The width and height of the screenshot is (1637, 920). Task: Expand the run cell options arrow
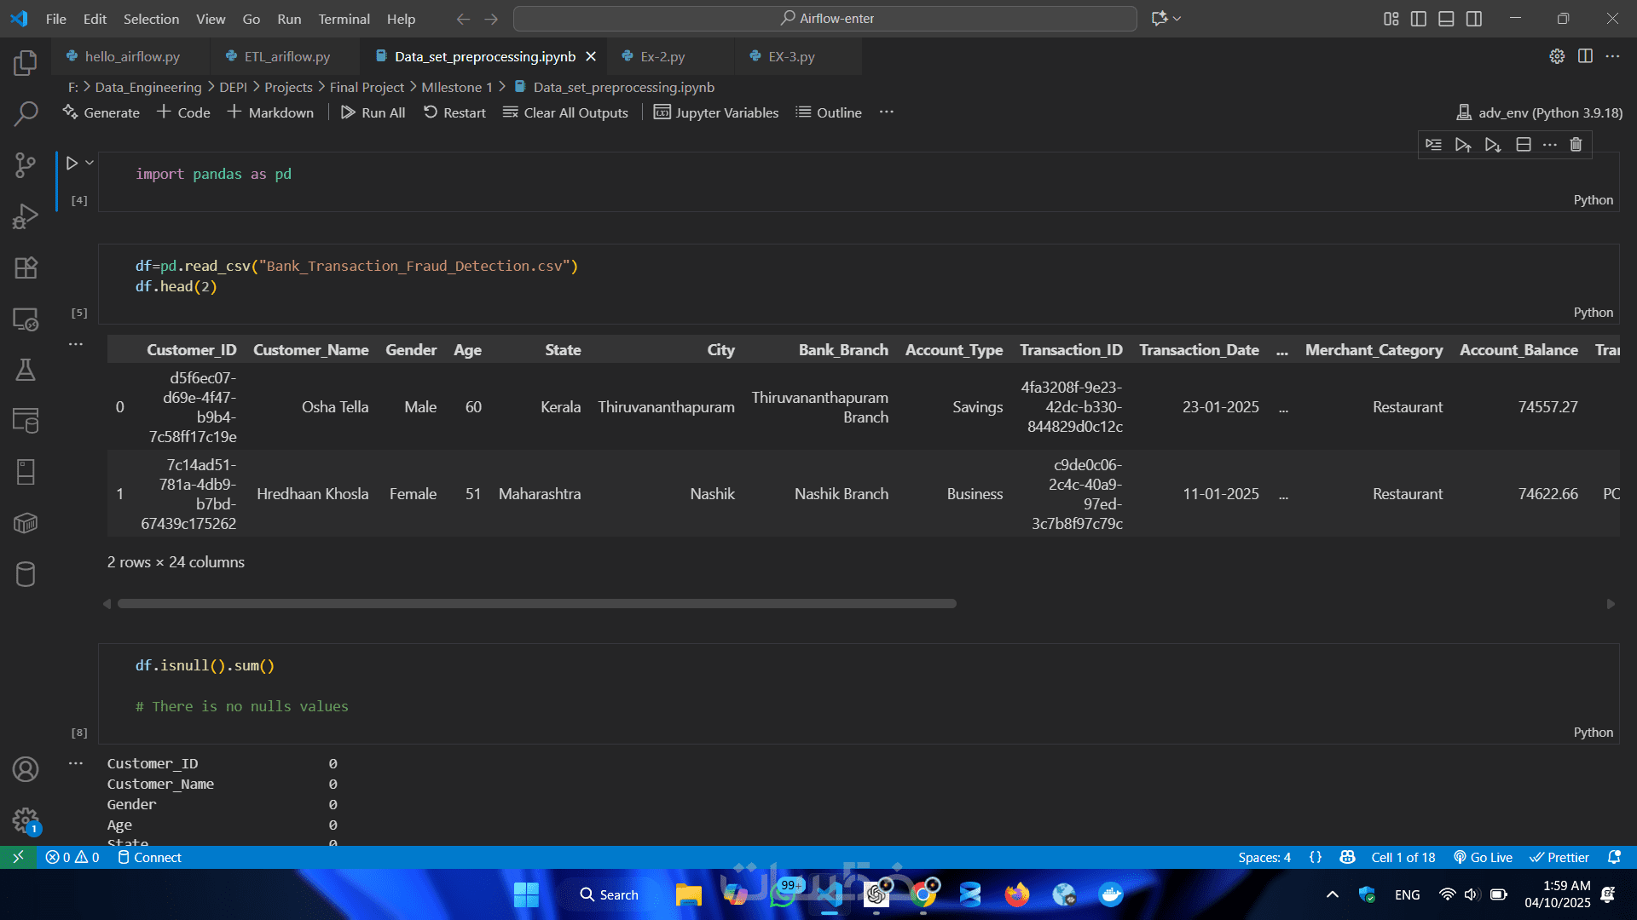[90, 163]
